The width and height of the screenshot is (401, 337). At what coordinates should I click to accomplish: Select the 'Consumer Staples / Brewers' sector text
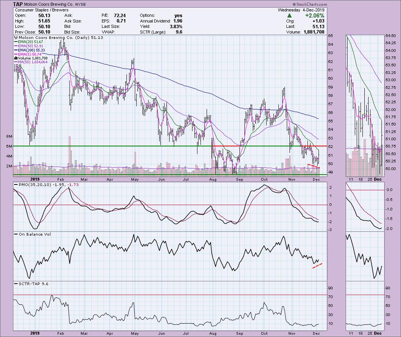[x=42, y=10]
